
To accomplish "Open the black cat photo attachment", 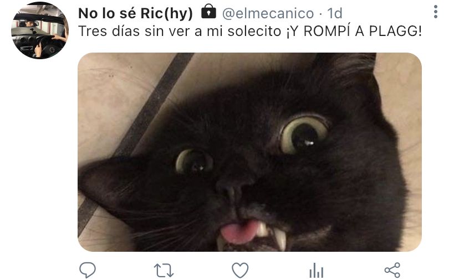I will click(249, 152).
